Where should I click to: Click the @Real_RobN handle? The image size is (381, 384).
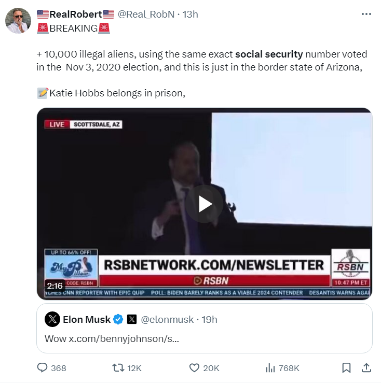[146, 14]
